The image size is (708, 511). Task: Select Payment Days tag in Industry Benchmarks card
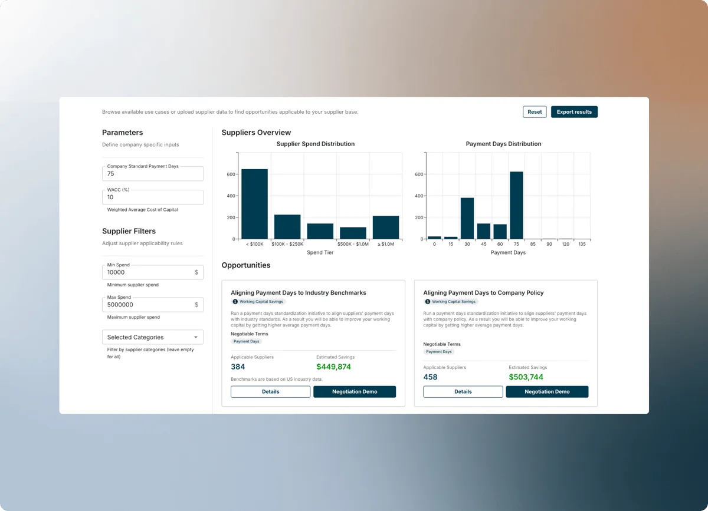246,341
